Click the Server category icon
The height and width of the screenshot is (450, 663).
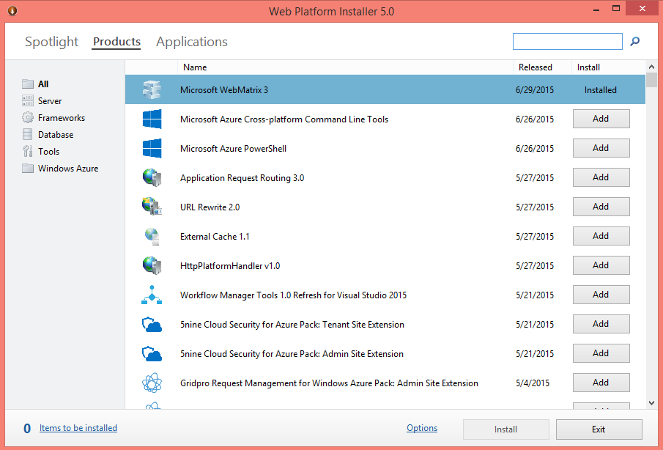(28, 100)
